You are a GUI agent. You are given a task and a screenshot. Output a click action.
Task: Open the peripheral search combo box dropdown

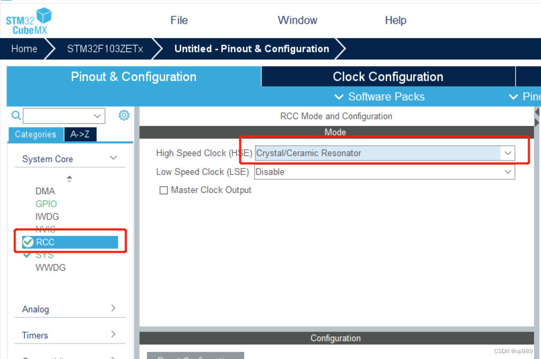point(97,116)
